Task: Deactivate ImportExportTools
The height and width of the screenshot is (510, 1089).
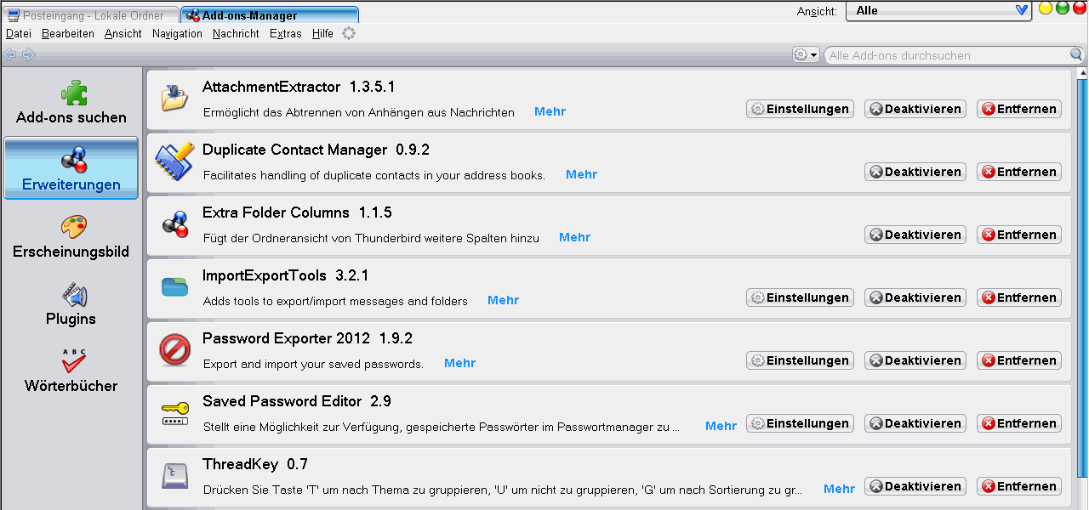Action: point(915,297)
